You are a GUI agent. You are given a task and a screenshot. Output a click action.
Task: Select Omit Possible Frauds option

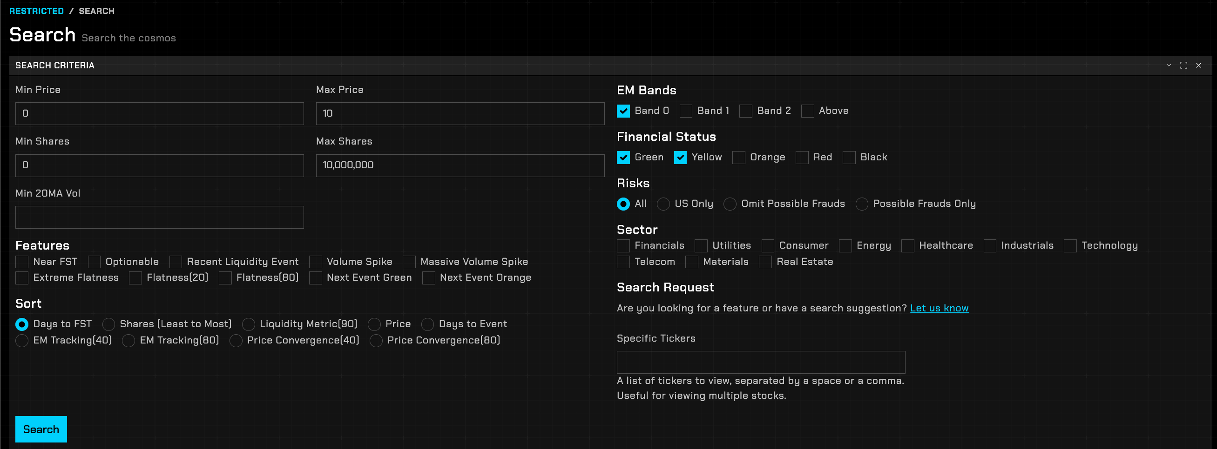point(730,204)
